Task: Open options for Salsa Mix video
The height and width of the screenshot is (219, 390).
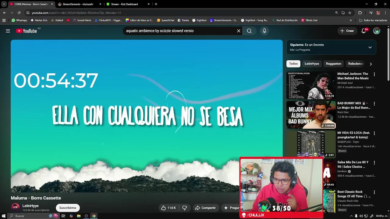Action: click(x=374, y=163)
